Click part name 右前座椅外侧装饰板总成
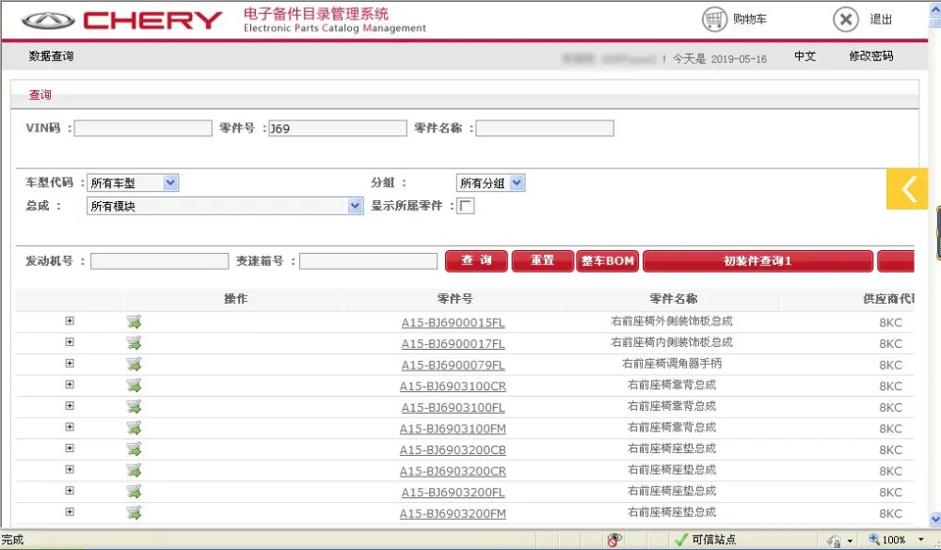This screenshot has width=941, height=550. pyautogui.click(x=672, y=321)
